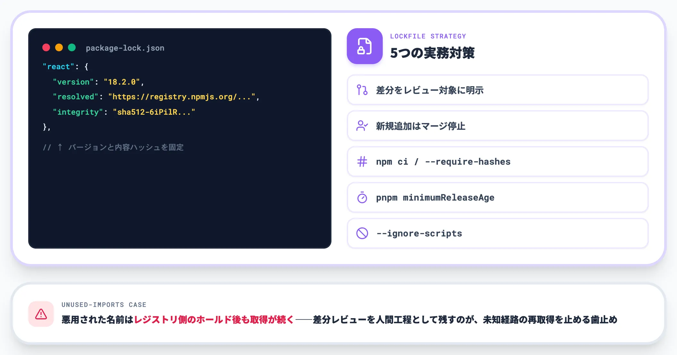Select the 差分をレビュー対象に明示 card

coord(497,90)
